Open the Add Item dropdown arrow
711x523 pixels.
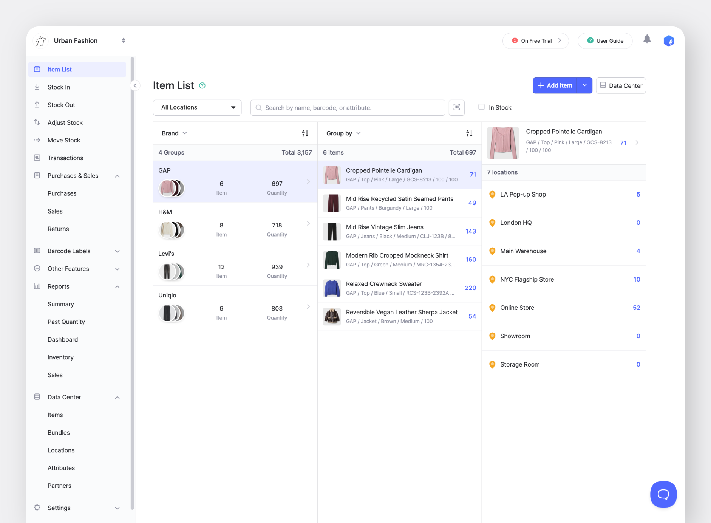point(584,85)
